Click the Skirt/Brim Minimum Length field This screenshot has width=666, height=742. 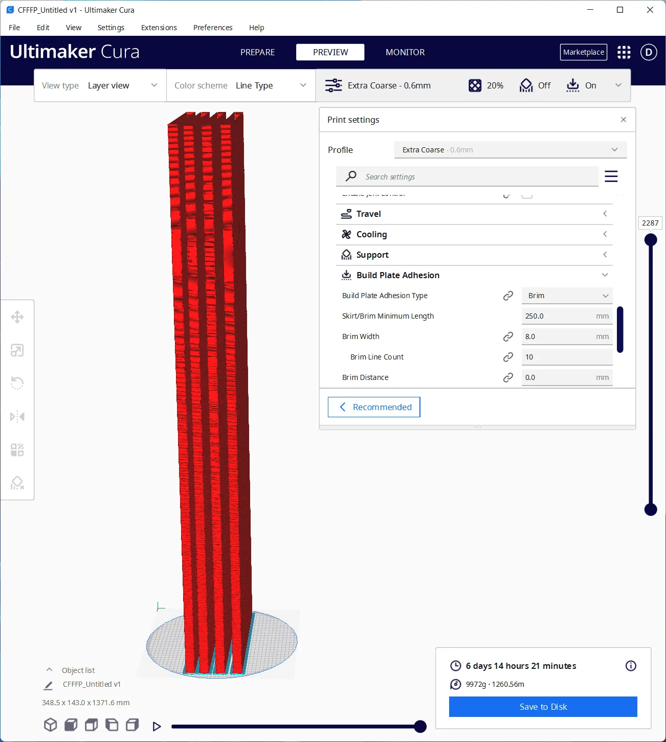[x=567, y=316]
